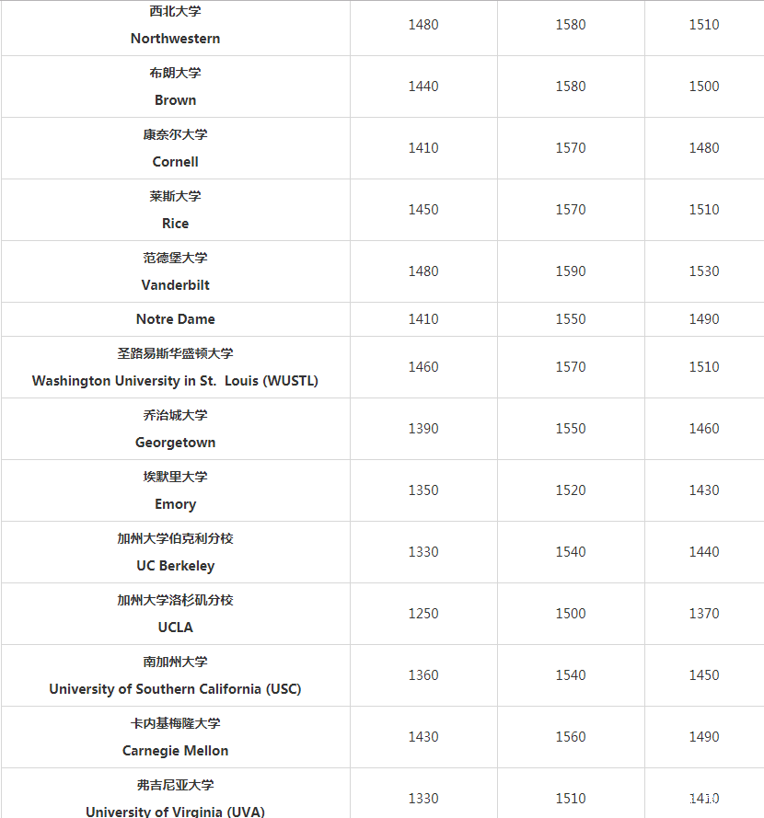Click the Cornell row label
This screenshot has width=764, height=818.
pos(175,162)
